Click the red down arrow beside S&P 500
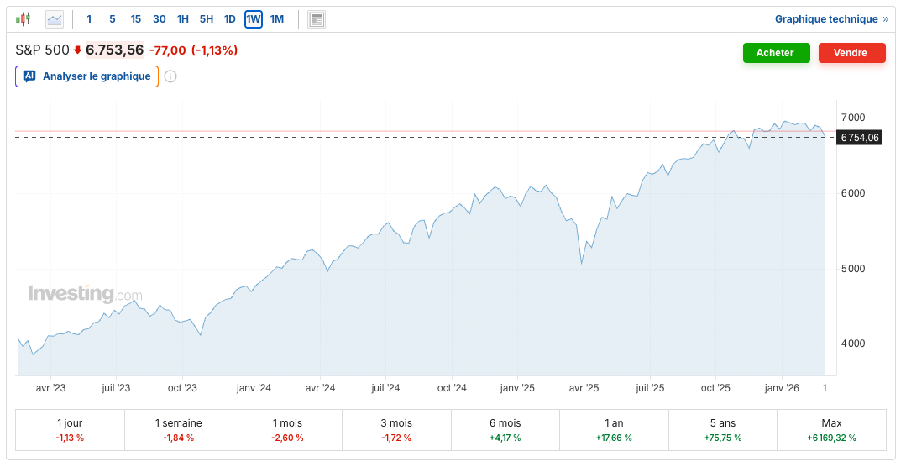The image size is (906, 467). pos(77,50)
